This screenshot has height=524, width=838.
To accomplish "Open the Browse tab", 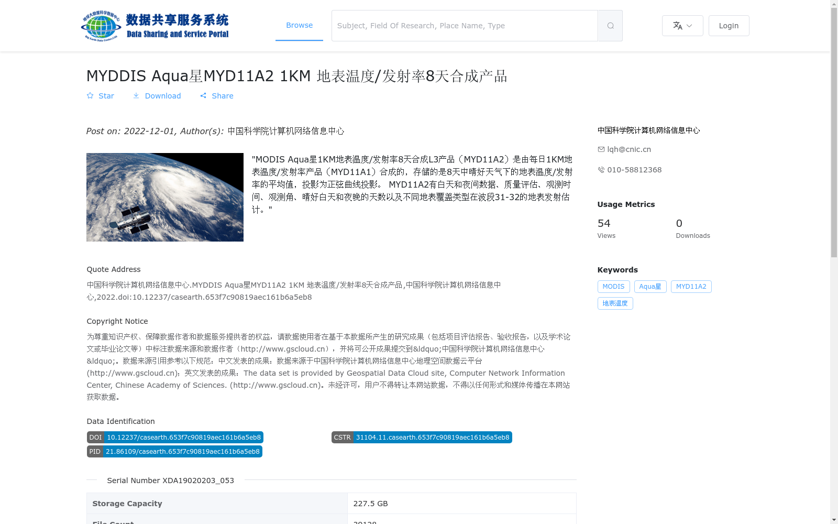I will point(299,25).
